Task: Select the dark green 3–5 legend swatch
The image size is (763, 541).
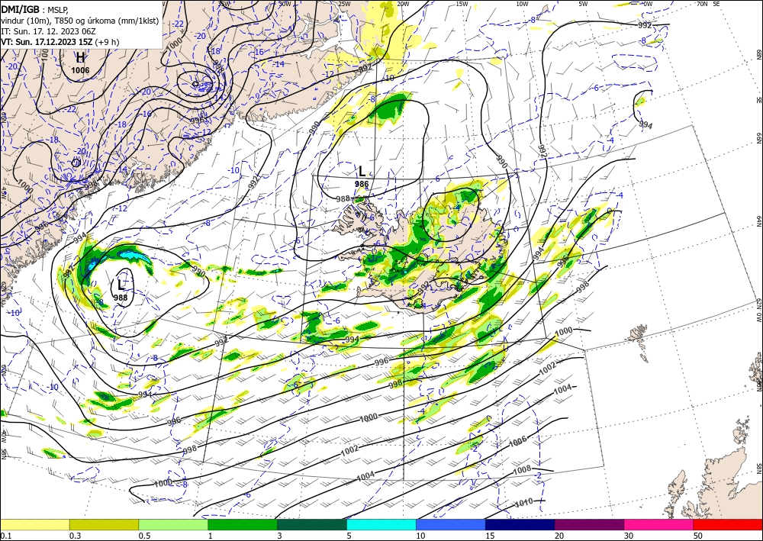Action: click(312, 524)
